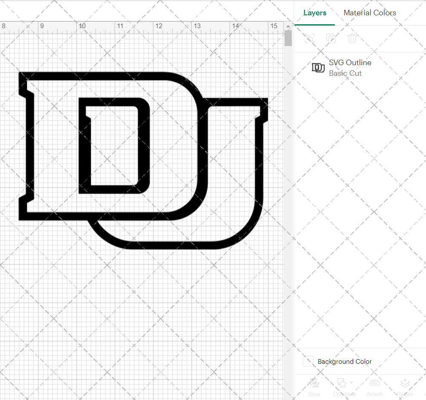Image resolution: width=426 pixels, height=400 pixels.
Task: Select the SVG Outline layer name
Action: point(350,63)
